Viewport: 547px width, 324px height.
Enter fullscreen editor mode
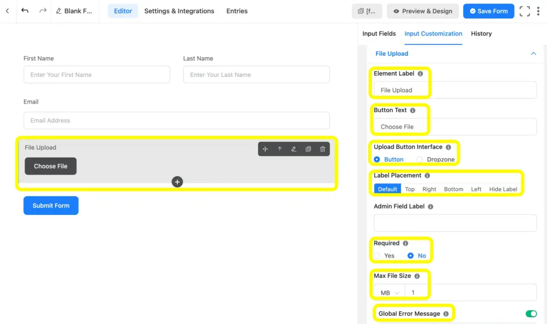[x=525, y=11]
